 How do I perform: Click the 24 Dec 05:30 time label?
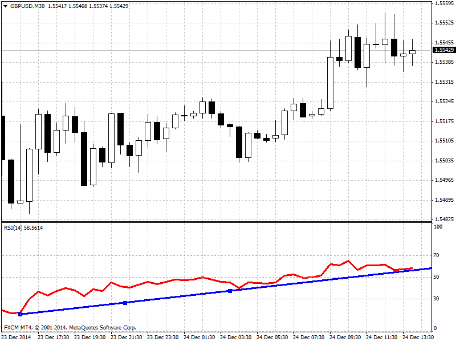(x=272, y=337)
